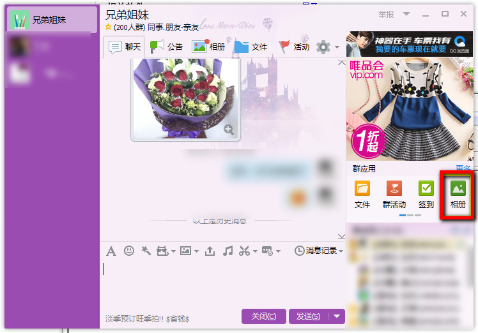The height and width of the screenshot is (333, 478).
Task: Click the 举报 report link
Action: tap(386, 14)
